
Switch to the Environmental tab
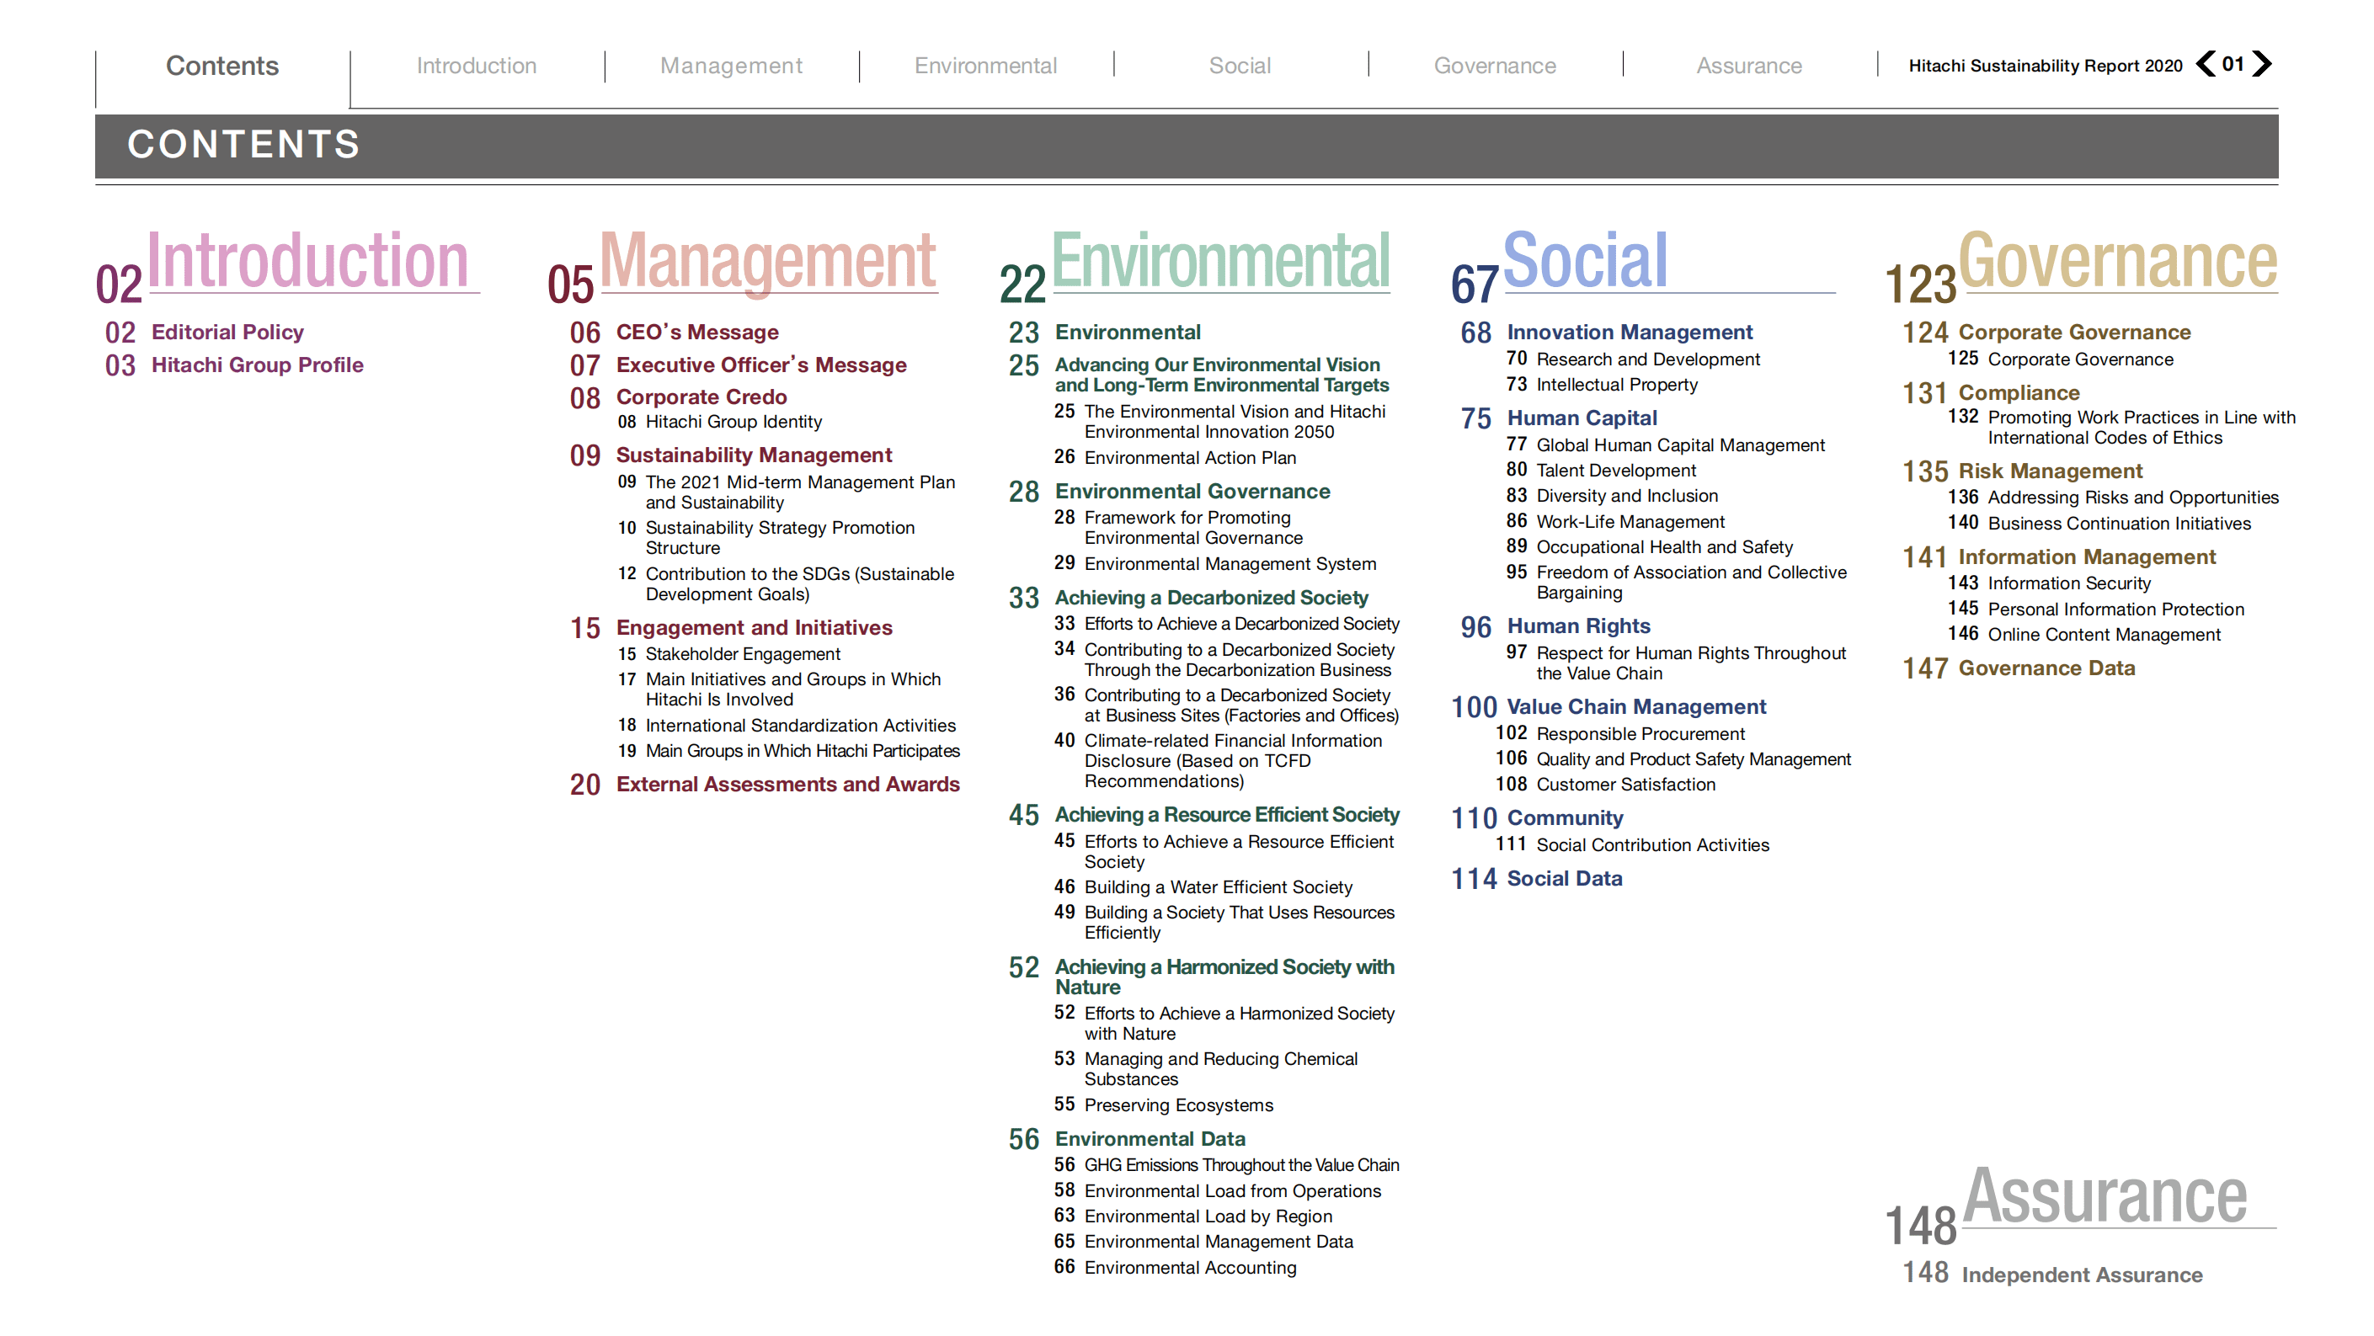(985, 66)
